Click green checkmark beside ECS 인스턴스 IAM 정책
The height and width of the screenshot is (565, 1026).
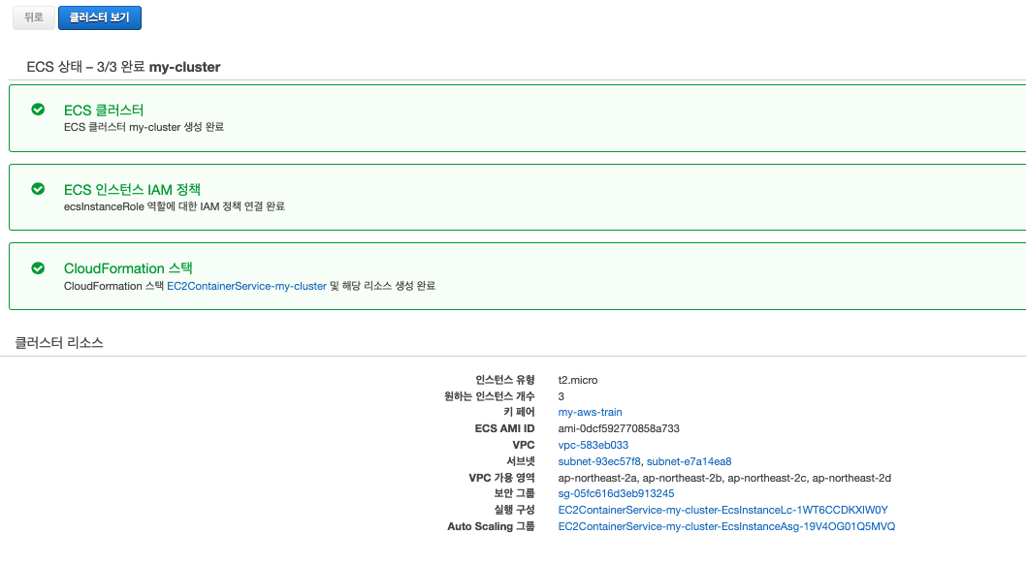coord(38,189)
